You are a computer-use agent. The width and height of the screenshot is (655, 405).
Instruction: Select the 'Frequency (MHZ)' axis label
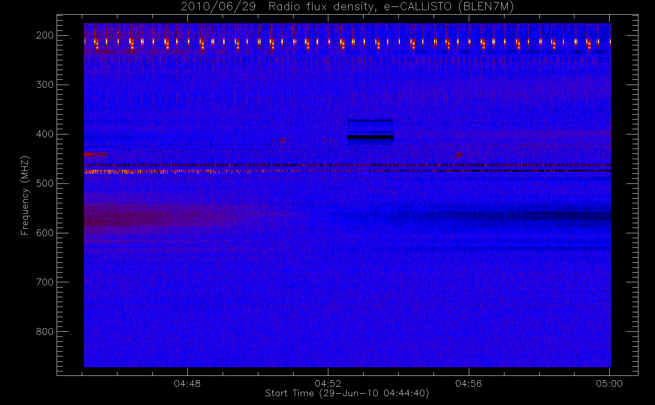(x=25, y=195)
